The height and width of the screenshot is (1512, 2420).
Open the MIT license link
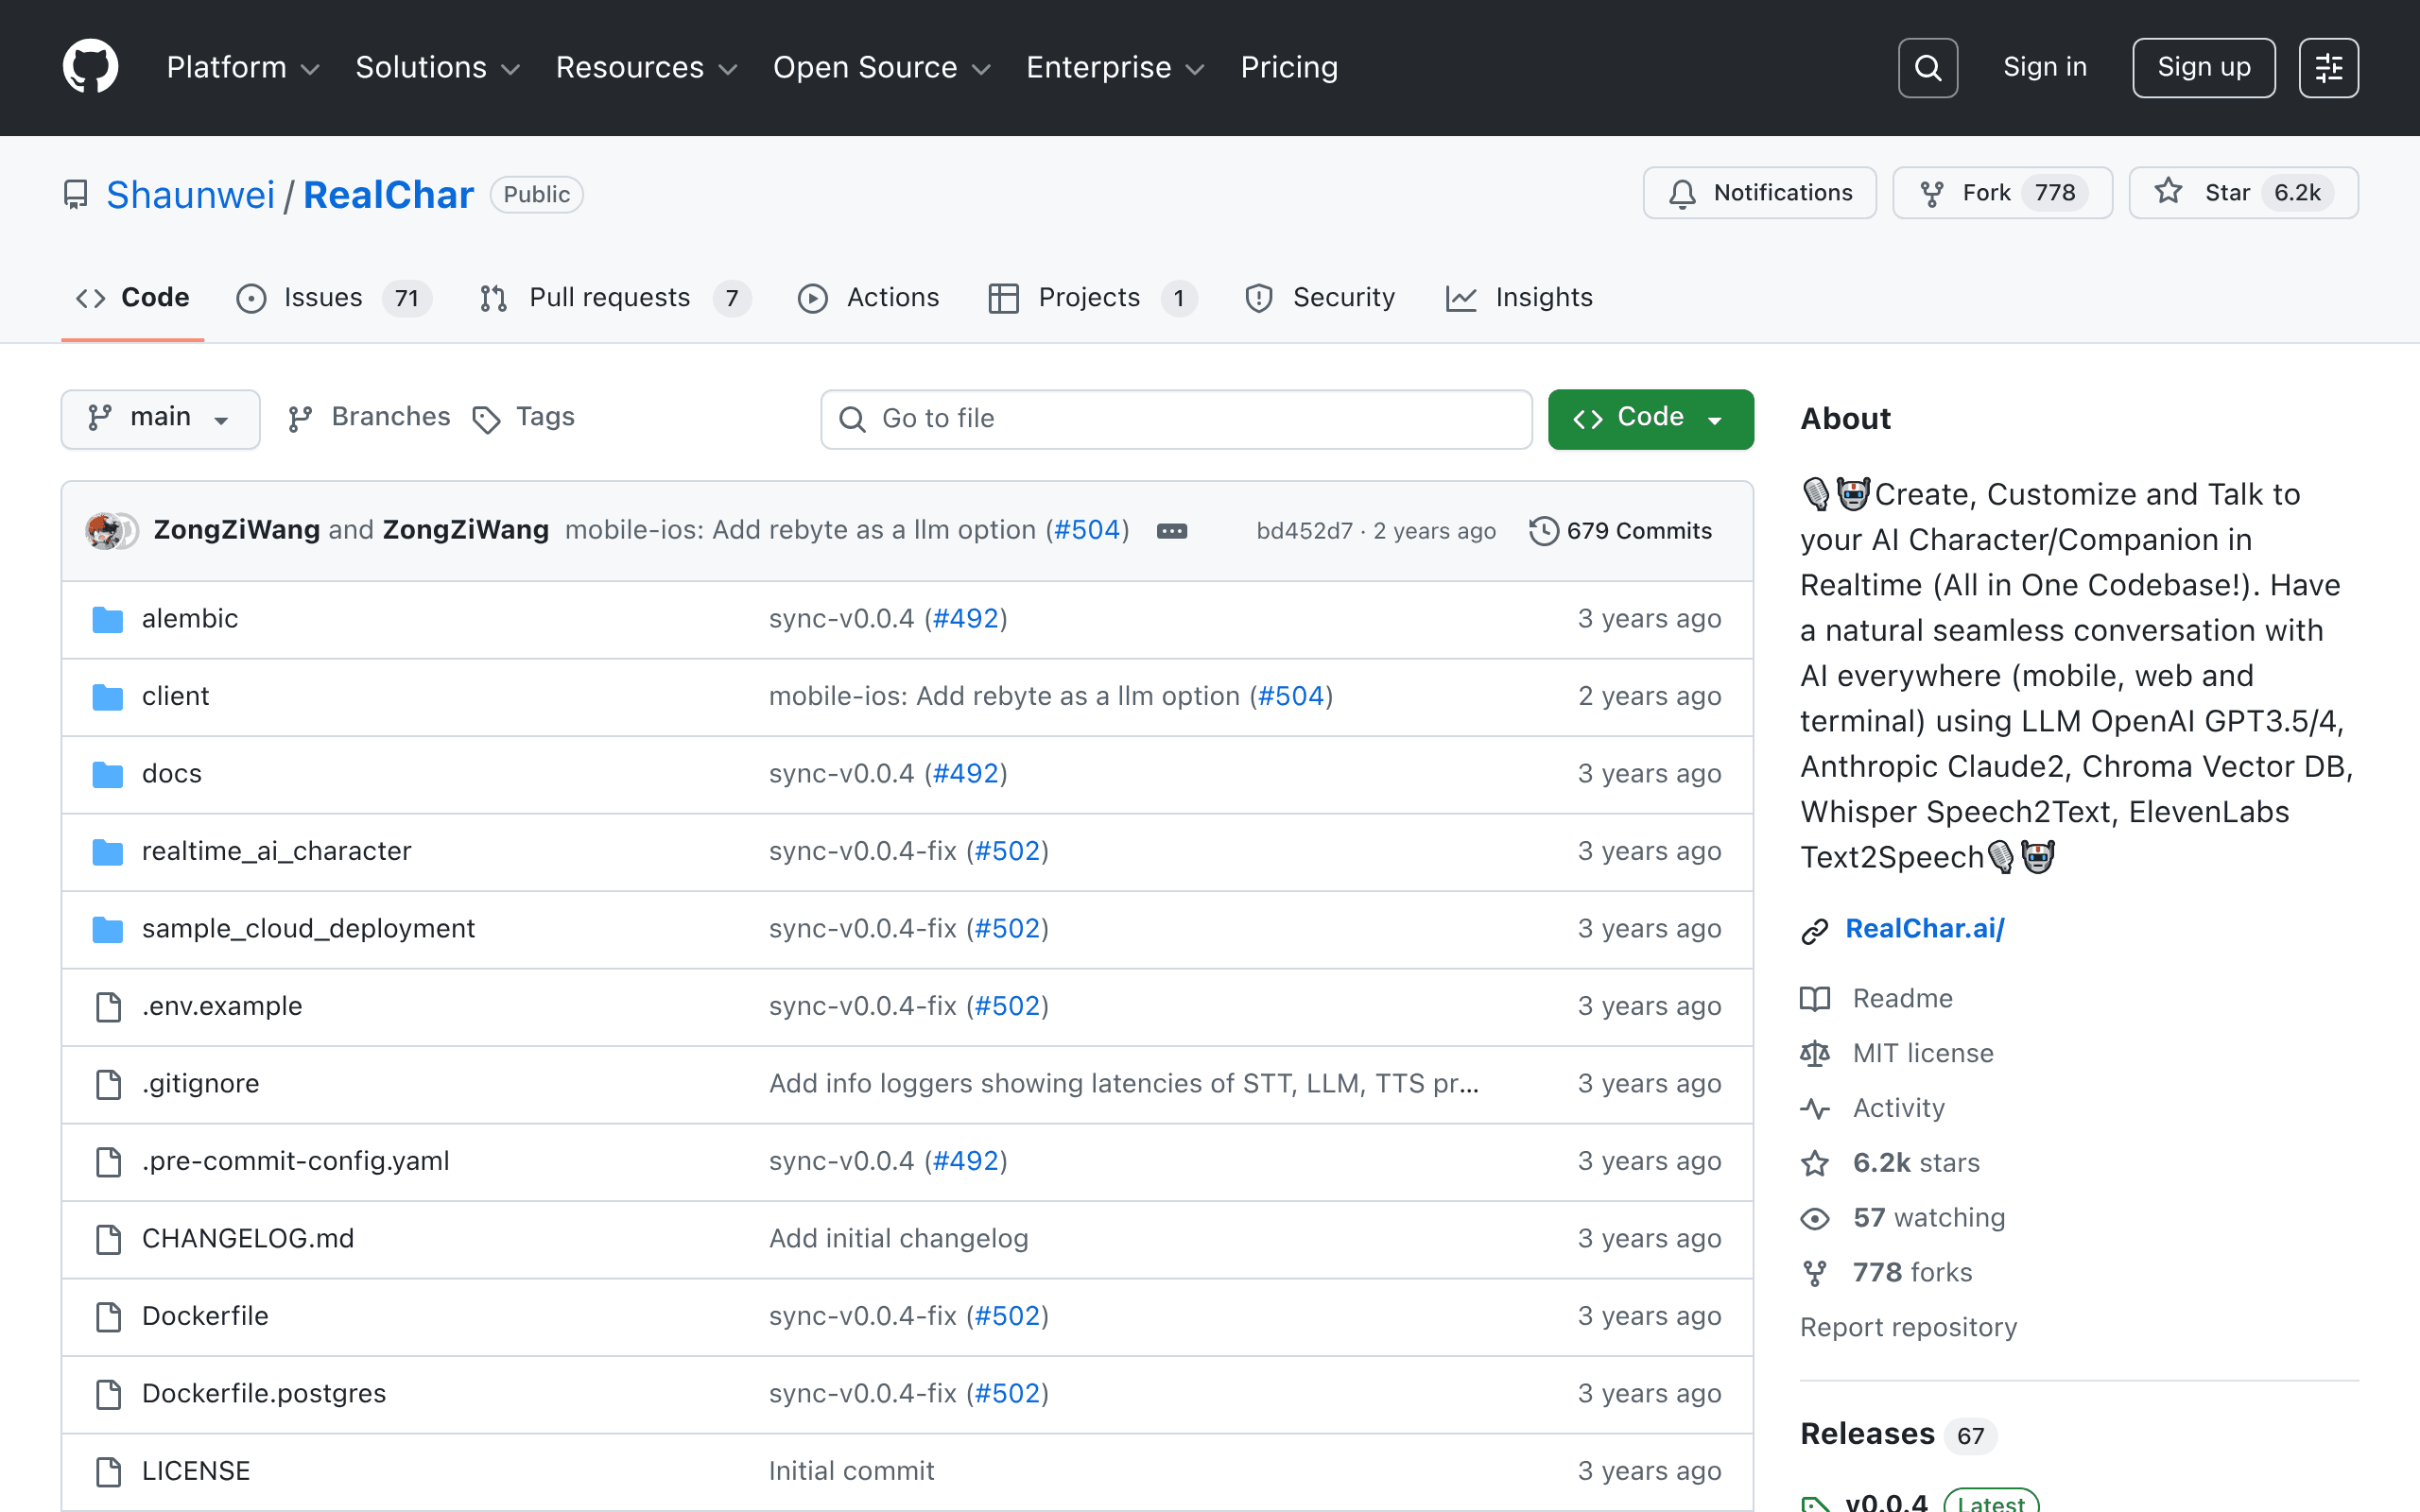(x=1922, y=1053)
